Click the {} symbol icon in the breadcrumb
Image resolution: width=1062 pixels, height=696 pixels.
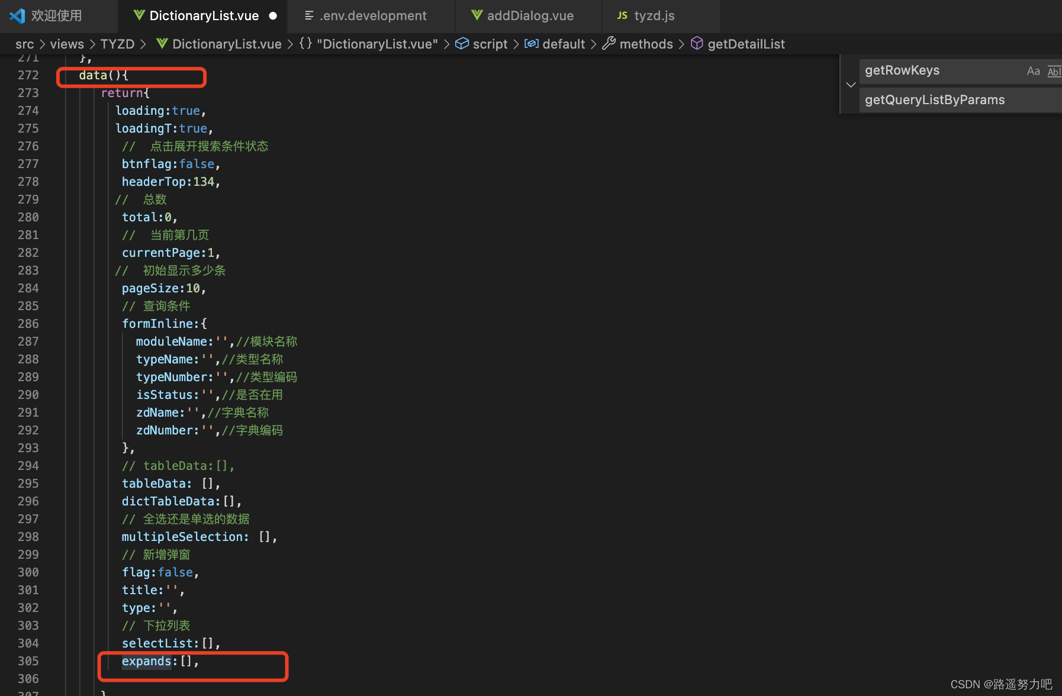pos(305,43)
